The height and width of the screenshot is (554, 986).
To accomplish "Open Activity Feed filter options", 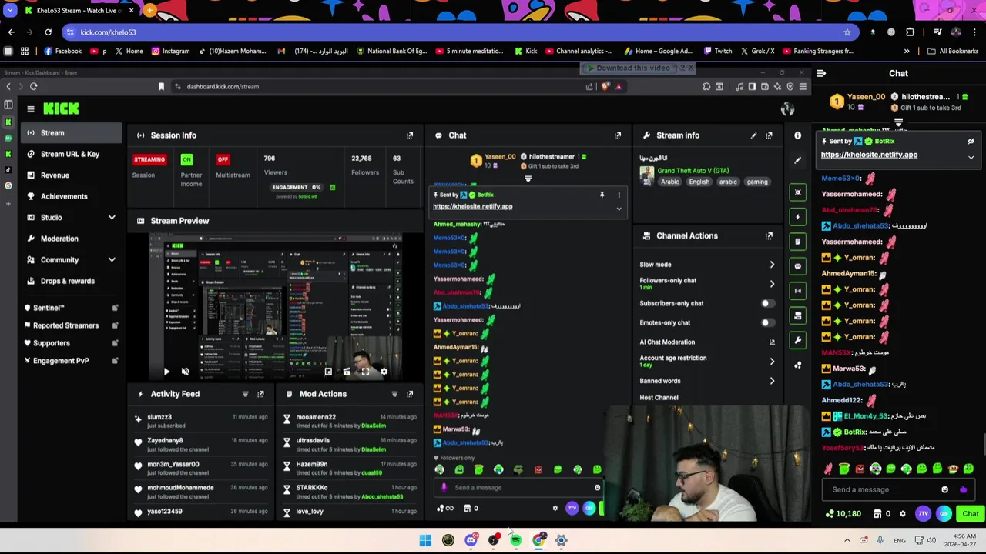I will (245, 394).
